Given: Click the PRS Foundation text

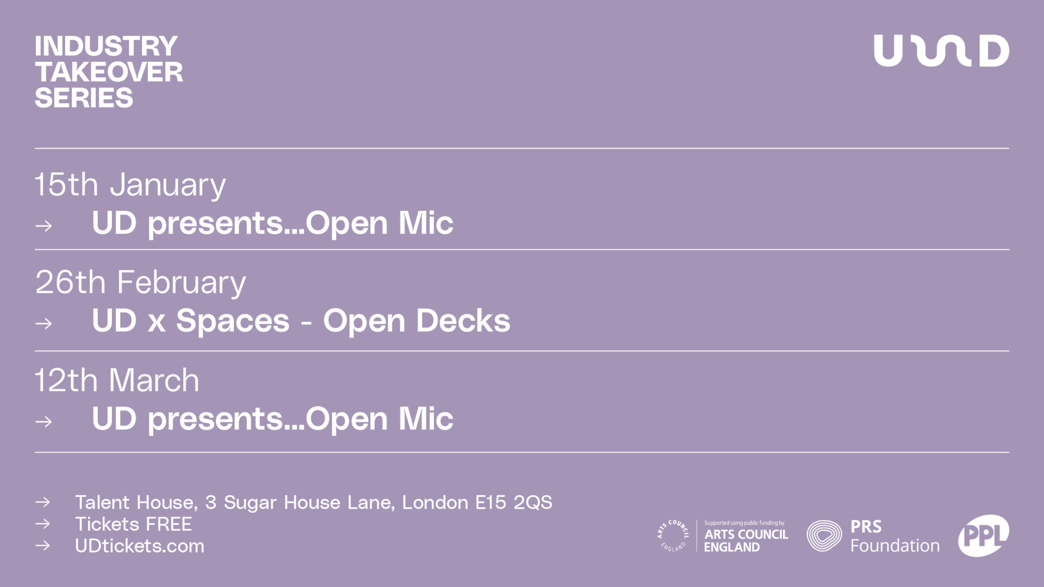Looking at the screenshot, I should (x=894, y=536).
